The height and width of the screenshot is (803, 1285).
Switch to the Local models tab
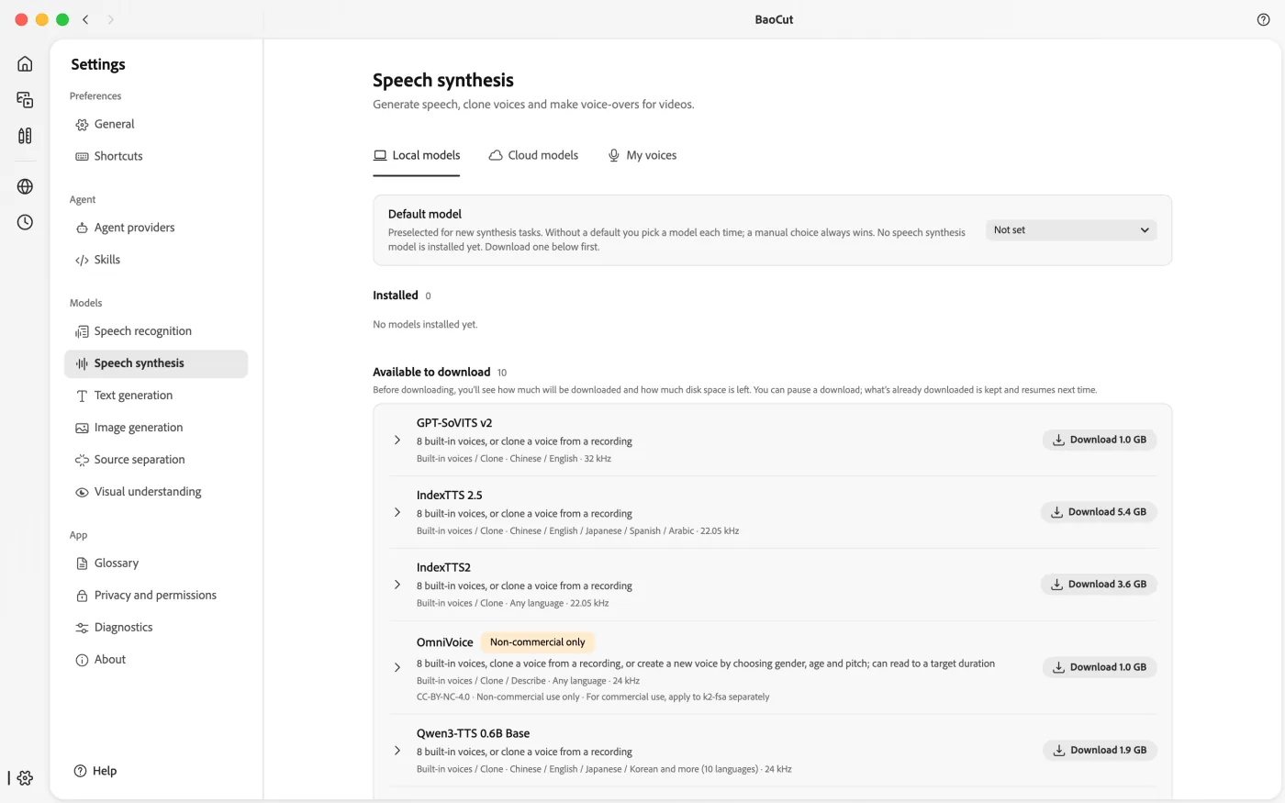tap(417, 155)
